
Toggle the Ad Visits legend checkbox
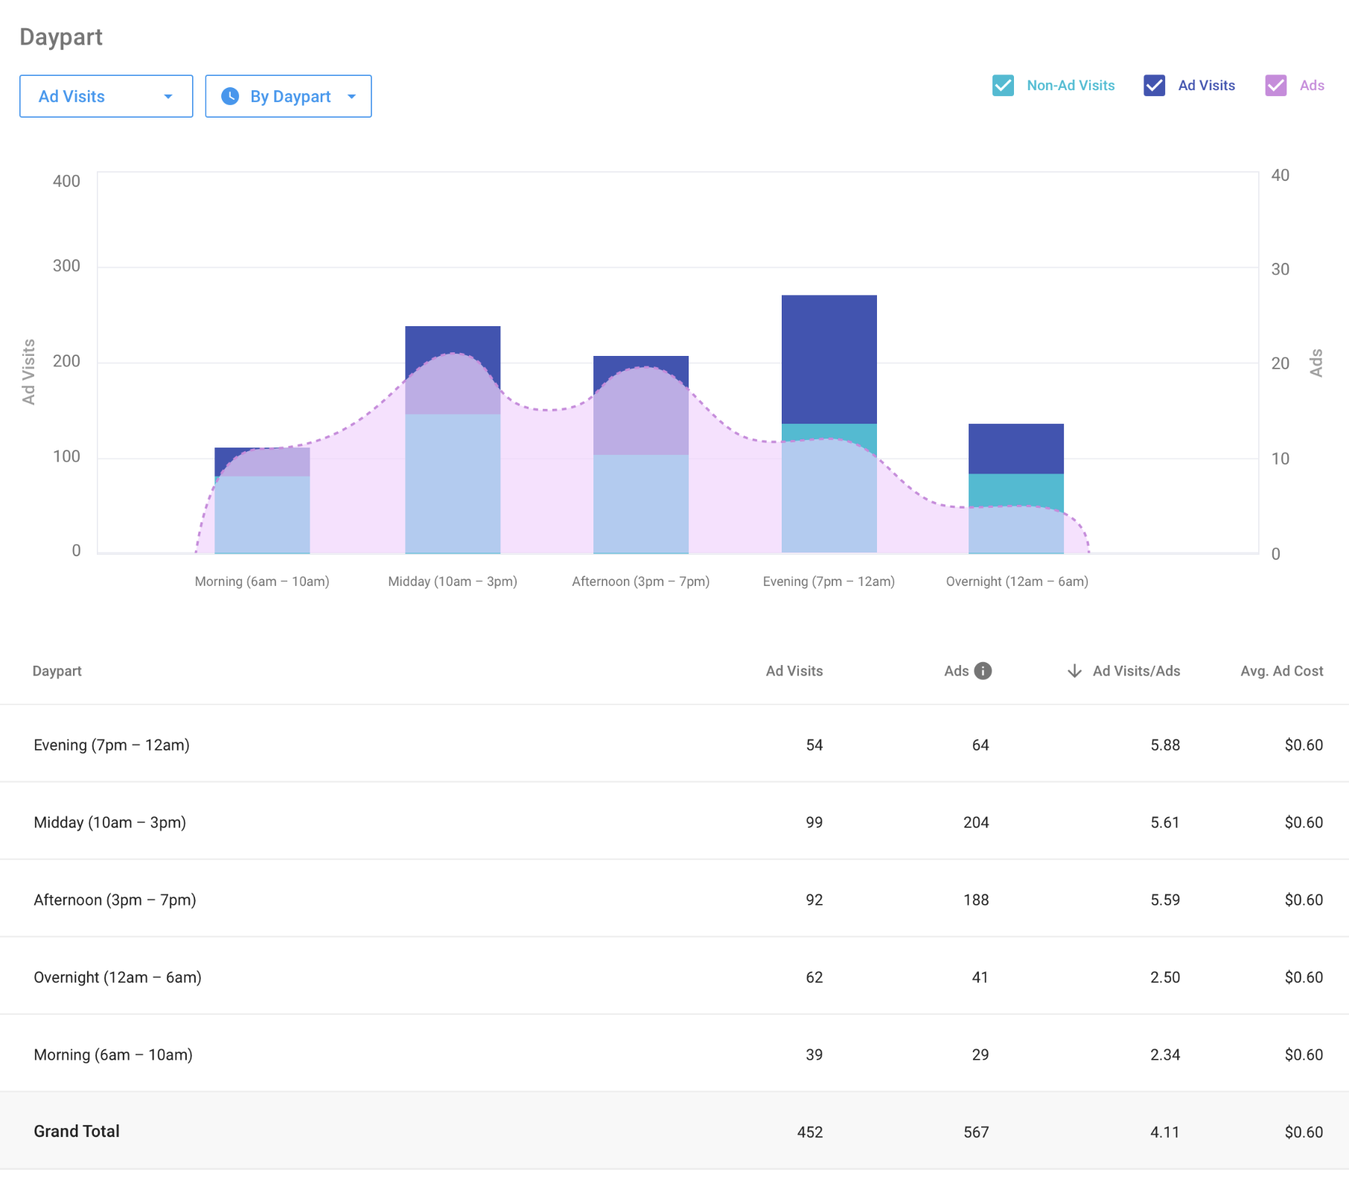tap(1154, 86)
